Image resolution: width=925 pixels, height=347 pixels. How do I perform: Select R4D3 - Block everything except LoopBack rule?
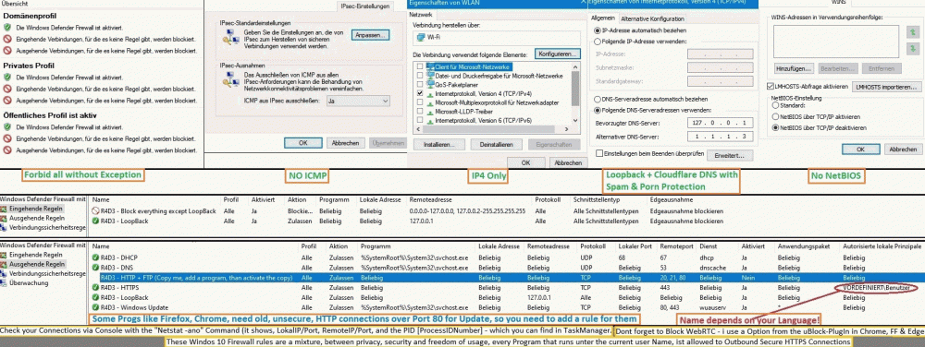pos(159,211)
